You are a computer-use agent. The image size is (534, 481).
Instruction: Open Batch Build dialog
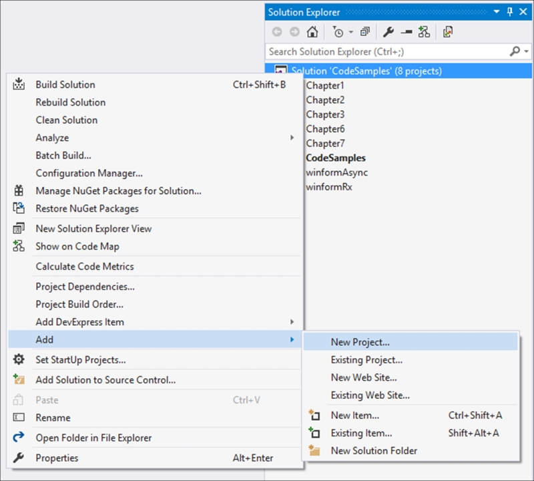(63, 156)
